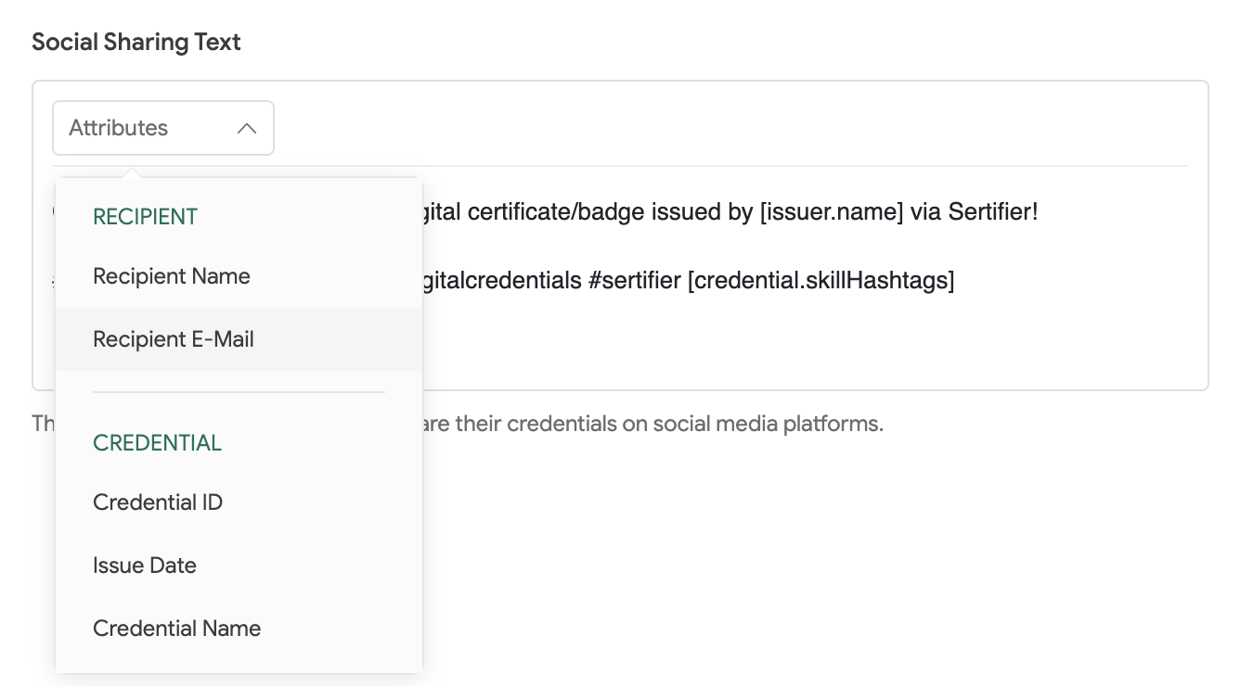
Task: Add the Credential Name attribute
Action: tap(239, 629)
